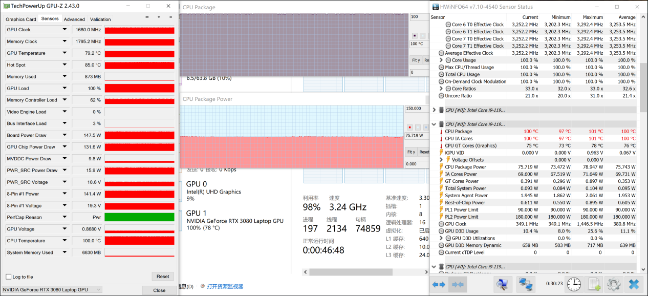
Task: Open the NVIDIA GeForce RTX 3080 GPU selector
Action: pos(52,290)
